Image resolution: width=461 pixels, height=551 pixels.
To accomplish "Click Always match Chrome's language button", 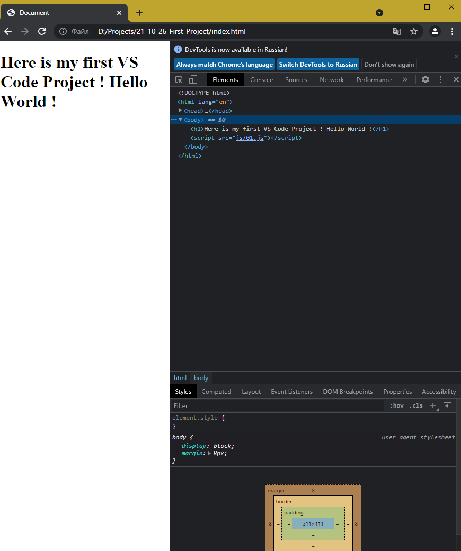I will point(225,64).
